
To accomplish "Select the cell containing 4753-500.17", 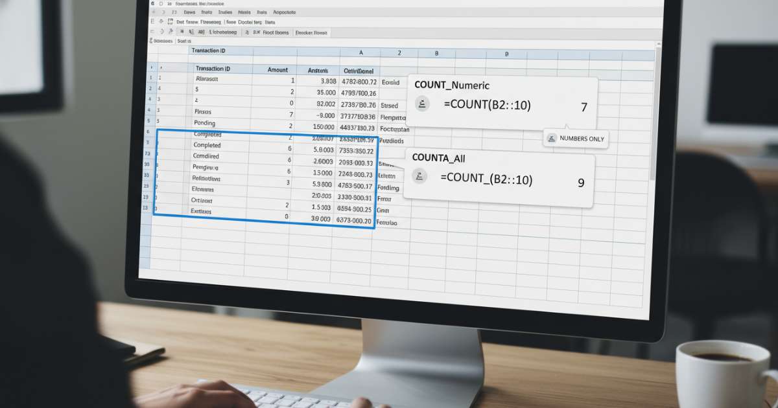I will (355, 187).
